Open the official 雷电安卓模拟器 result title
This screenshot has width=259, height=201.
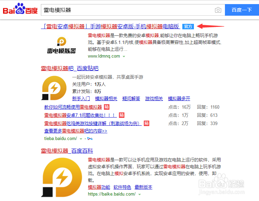coord(110,27)
